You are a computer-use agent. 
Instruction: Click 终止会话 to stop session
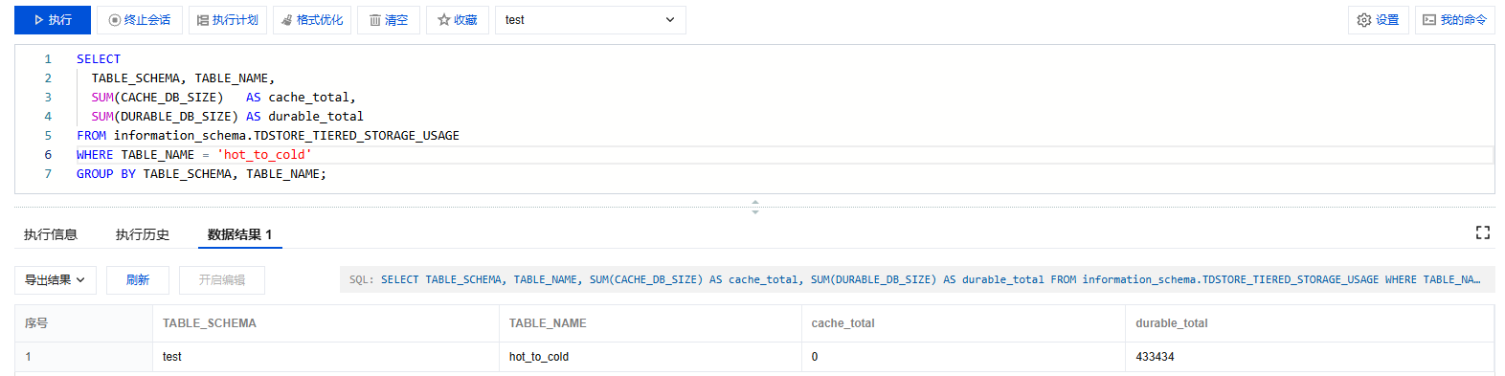[140, 20]
